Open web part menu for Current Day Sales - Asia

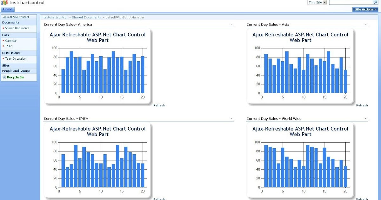[364, 24]
